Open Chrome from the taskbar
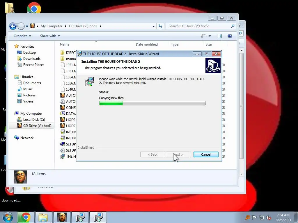The image size is (298, 223). pyautogui.click(x=26, y=217)
